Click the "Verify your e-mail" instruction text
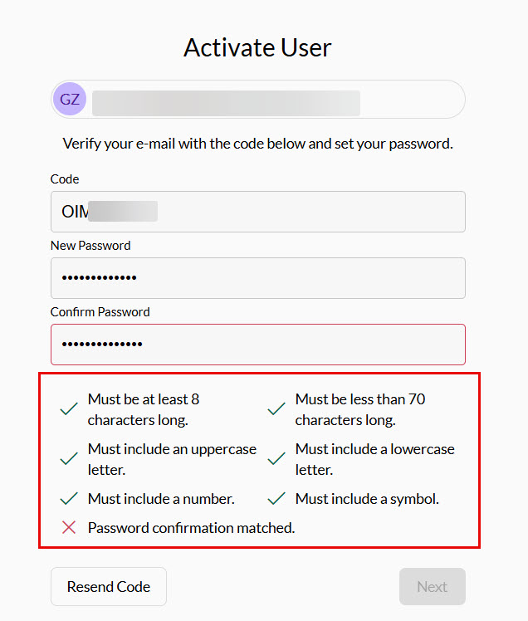 (257, 144)
